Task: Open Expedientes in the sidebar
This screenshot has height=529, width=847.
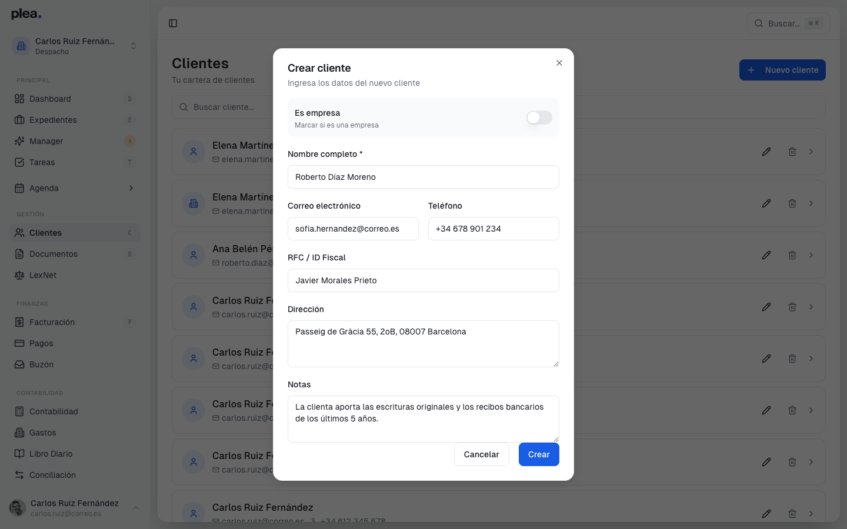Action: [75, 120]
